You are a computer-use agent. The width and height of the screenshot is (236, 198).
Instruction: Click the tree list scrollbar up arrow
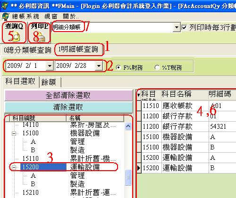coord(128,126)
